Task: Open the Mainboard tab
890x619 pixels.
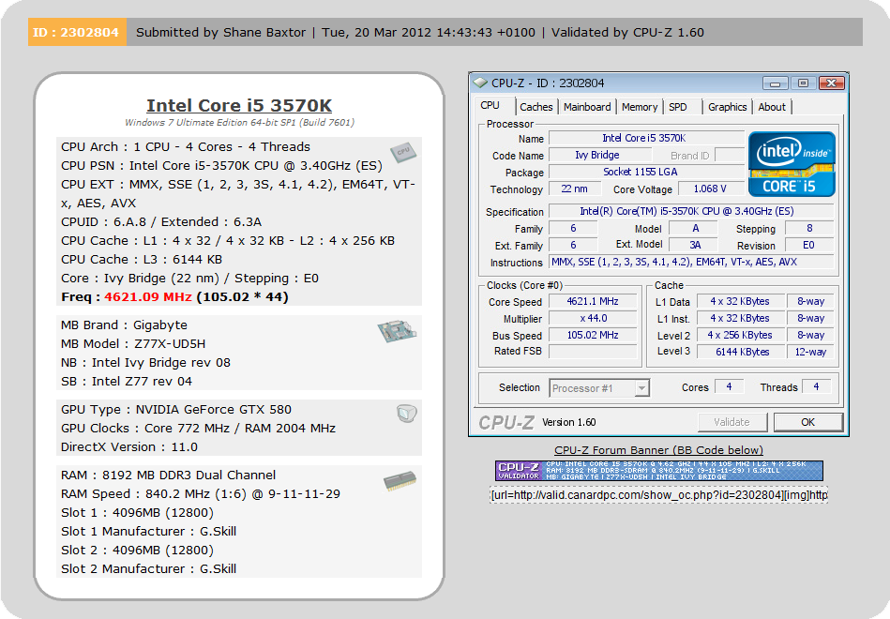Action: [x=587, y=107]
